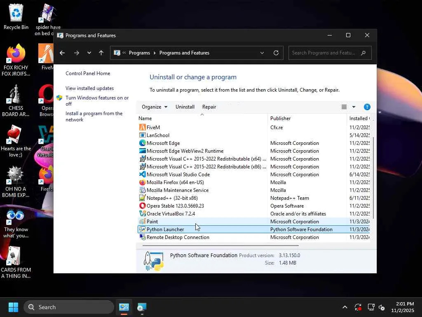Select Visual C++ Redistributable (x86) icon
422x317 pixels.
pos(142,166)
